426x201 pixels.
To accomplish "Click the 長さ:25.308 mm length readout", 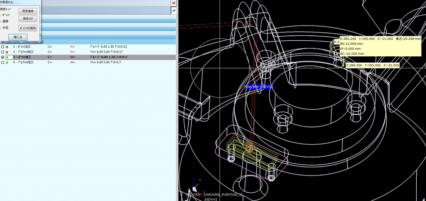I will 407,39.
